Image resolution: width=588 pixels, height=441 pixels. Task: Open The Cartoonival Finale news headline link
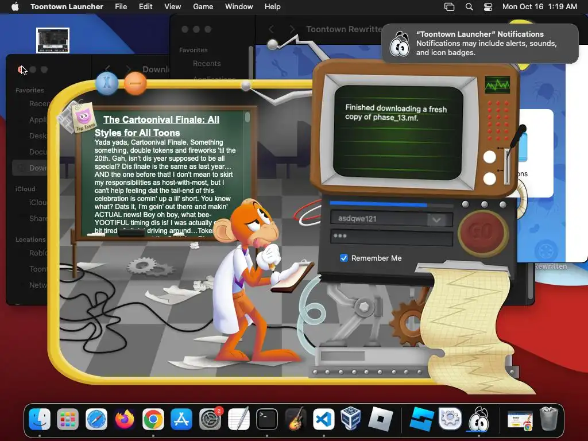157,126
